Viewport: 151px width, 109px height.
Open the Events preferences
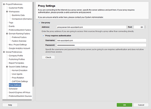[12, 26]
